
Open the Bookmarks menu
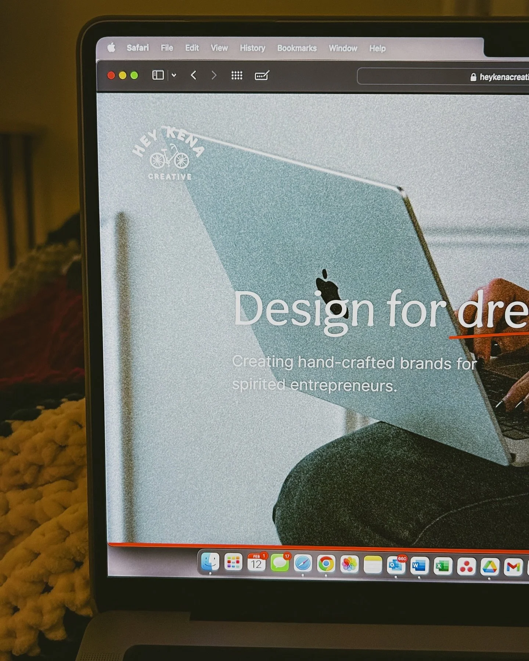(297, 48)
